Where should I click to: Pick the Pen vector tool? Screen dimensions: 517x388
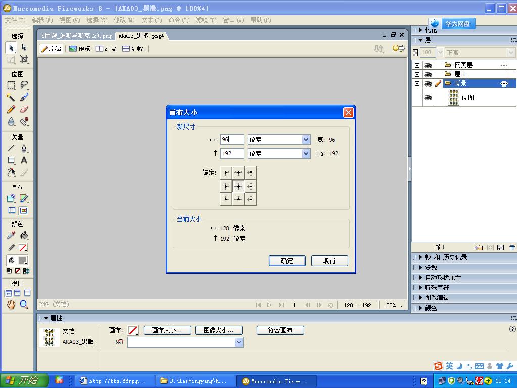click(24, 148)
